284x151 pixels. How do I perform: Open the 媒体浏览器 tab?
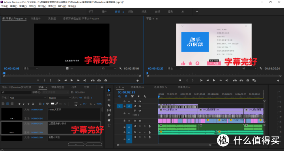pos(58,87)
